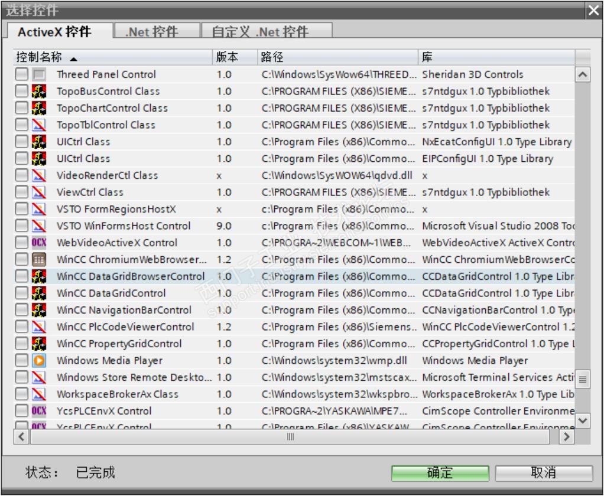Click the YcsPLCEnvX Control OCX icon
Screen dimensions: 604x496
coord(39,411)
